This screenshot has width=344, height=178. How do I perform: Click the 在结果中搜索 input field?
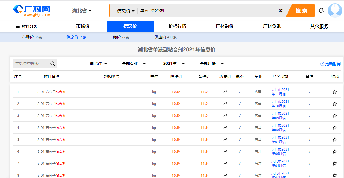pyautogui.click(x=30, y=64)
